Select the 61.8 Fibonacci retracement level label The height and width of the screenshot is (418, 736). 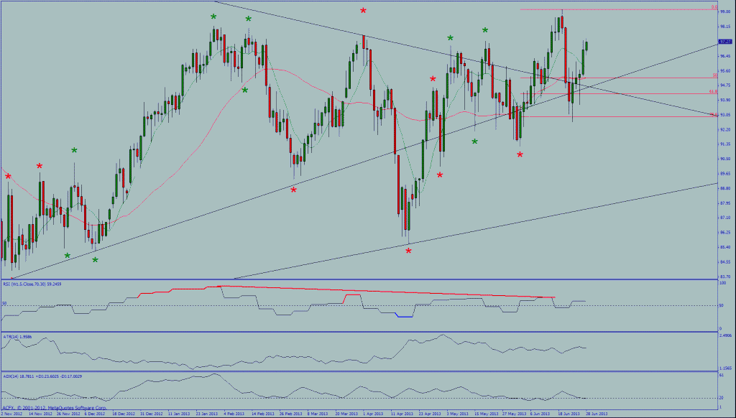click(x=713, y=92)
